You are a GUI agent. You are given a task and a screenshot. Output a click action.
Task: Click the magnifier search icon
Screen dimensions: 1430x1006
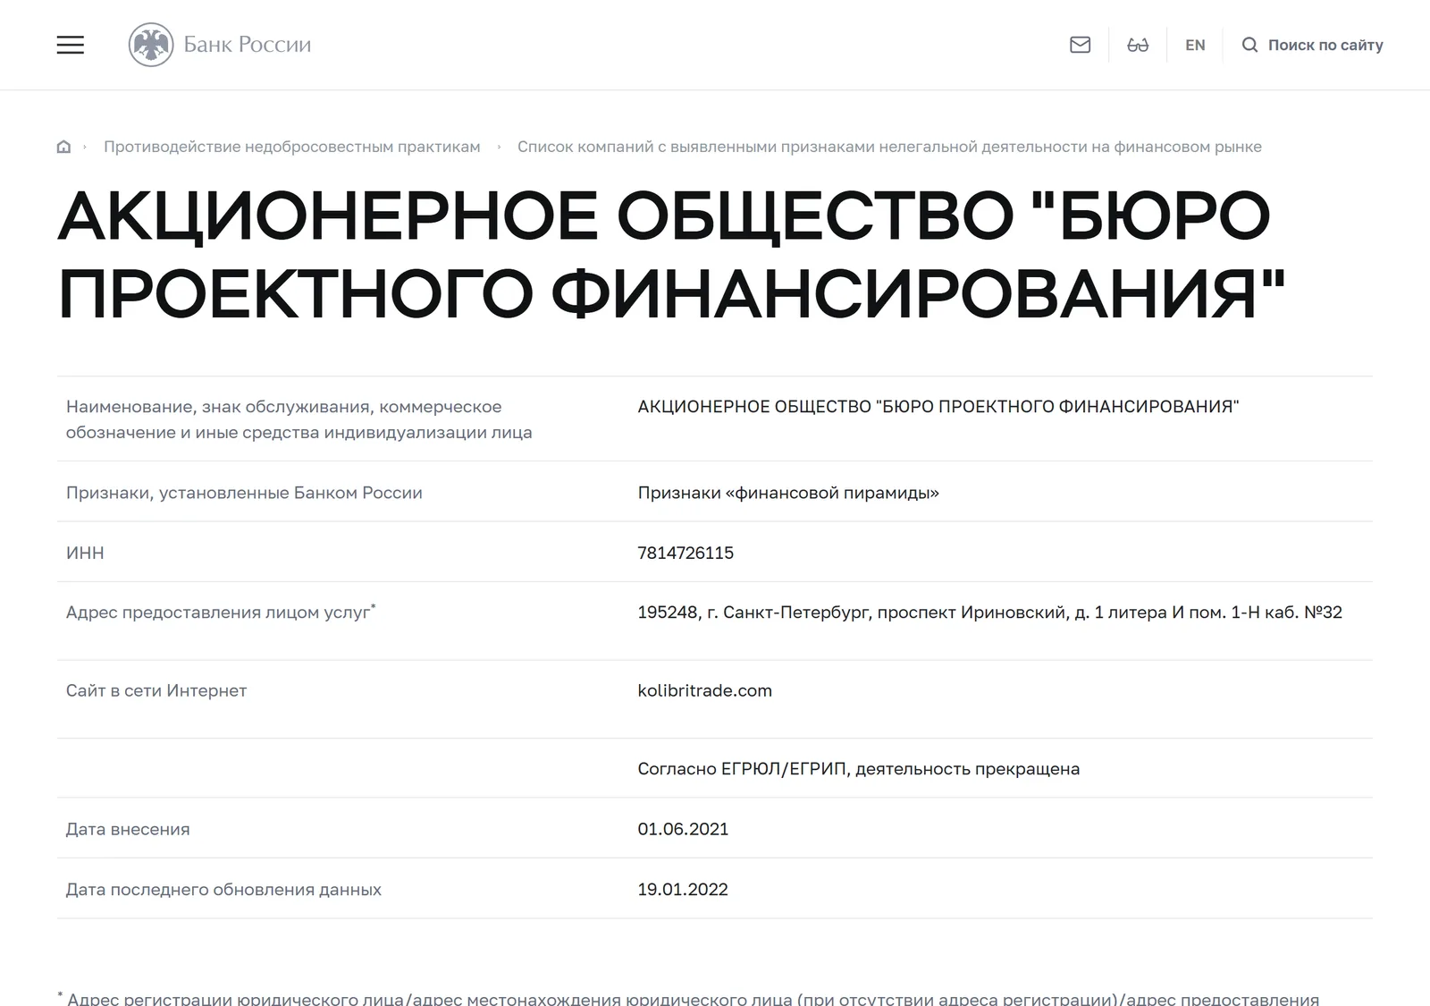[1249, 45]
